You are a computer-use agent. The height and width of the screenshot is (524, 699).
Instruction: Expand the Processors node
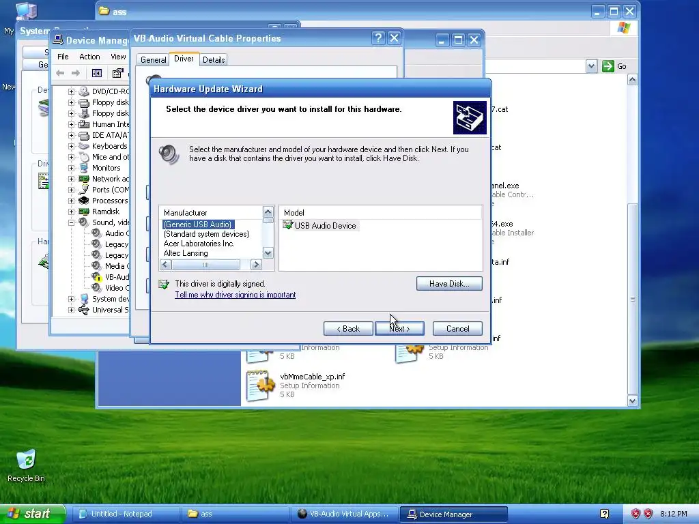point(71,201)
